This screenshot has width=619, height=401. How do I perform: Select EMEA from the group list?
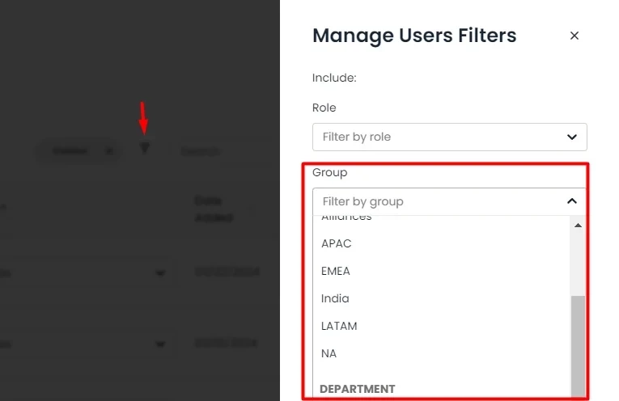336,271
